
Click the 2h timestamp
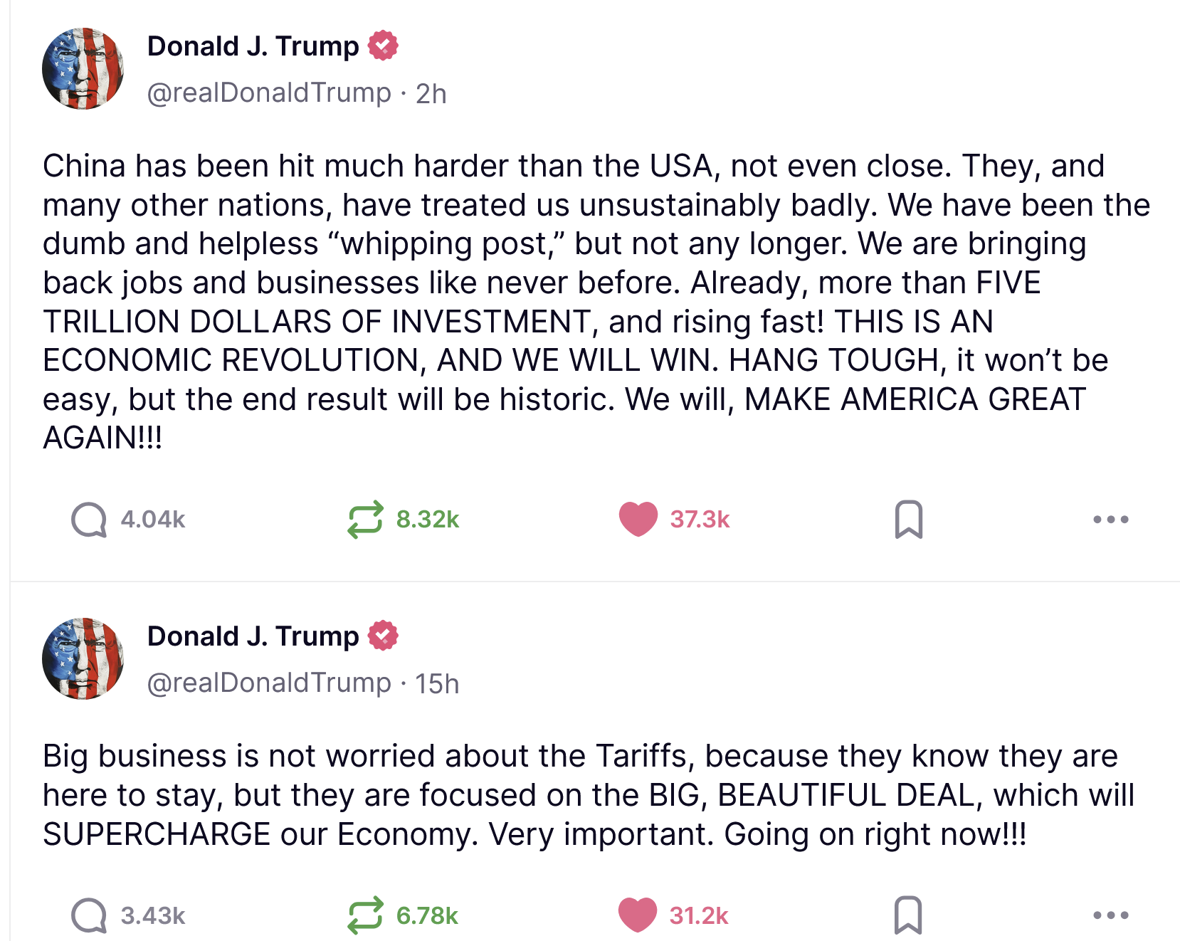(431, 94)
